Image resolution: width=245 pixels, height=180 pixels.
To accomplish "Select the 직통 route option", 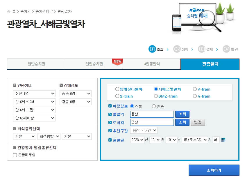I will pyautogui.click(x=133, y=107).
